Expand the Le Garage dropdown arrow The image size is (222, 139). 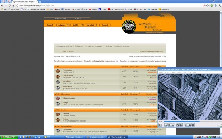[x=68, y=25]
